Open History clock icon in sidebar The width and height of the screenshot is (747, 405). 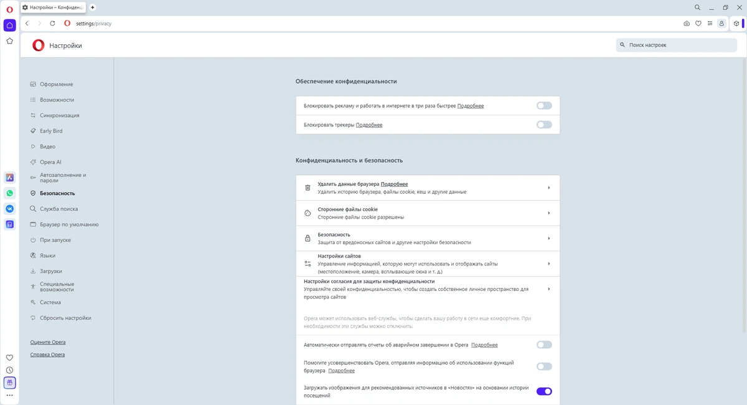pyautogui.click(x=9, y=370)
